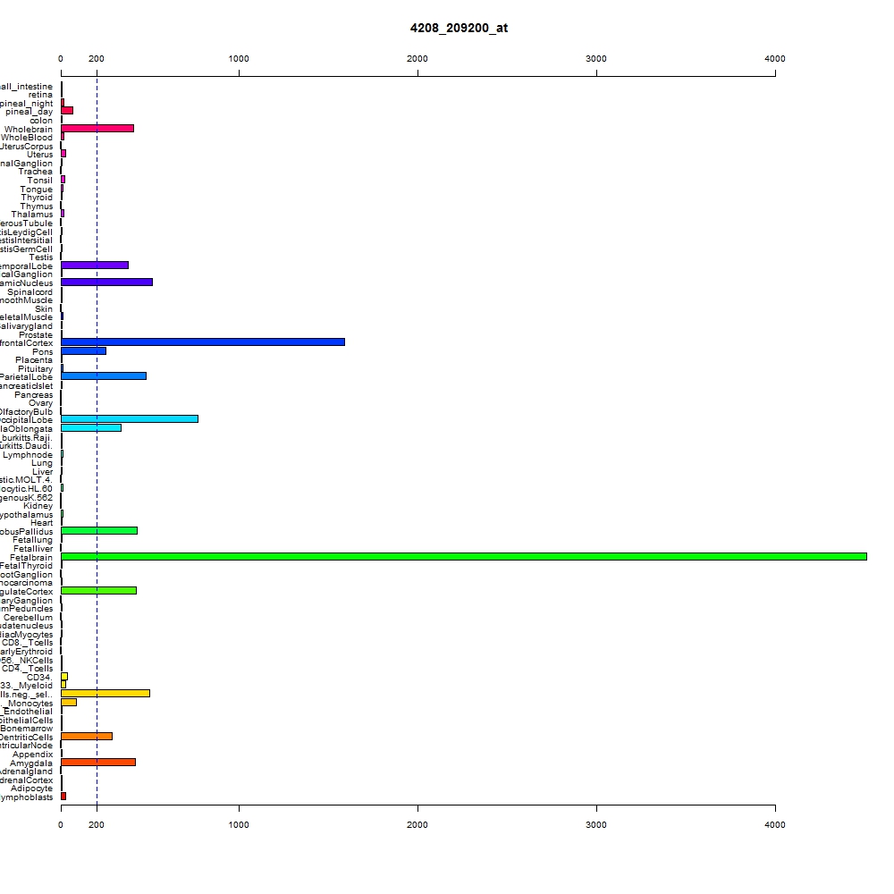
Task: Click the green CingulateCortex bar
Action: 98,591
